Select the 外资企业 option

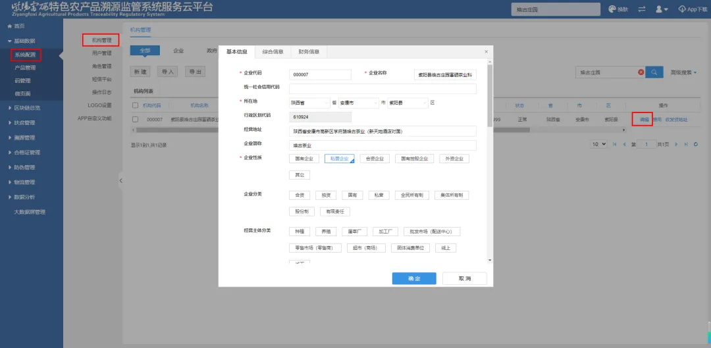(x=454, y=159)
